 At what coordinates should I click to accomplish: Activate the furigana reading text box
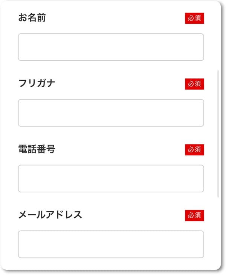coord(111,113)
